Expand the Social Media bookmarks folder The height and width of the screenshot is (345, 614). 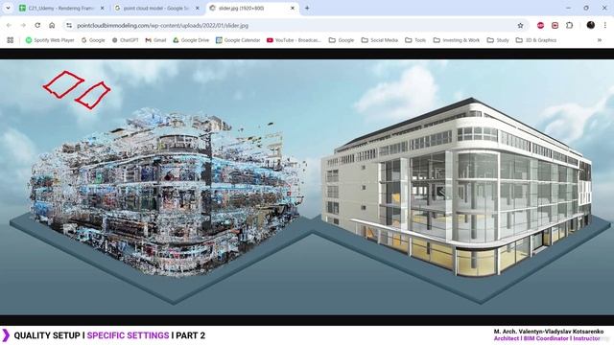[380, 40]
